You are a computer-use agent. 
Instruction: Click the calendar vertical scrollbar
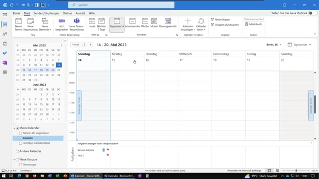tap(315, 104)
